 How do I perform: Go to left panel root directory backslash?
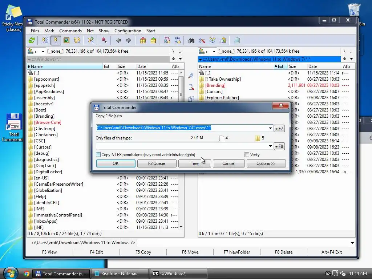173,51
